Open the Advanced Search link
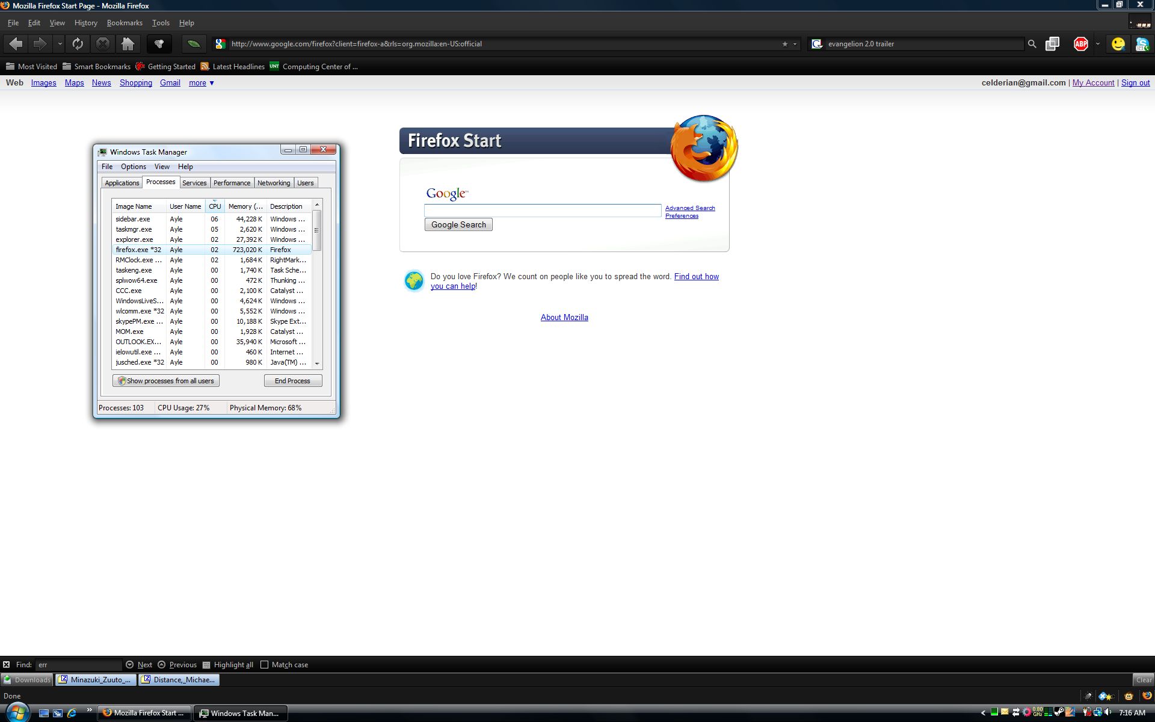 (690, 208)
